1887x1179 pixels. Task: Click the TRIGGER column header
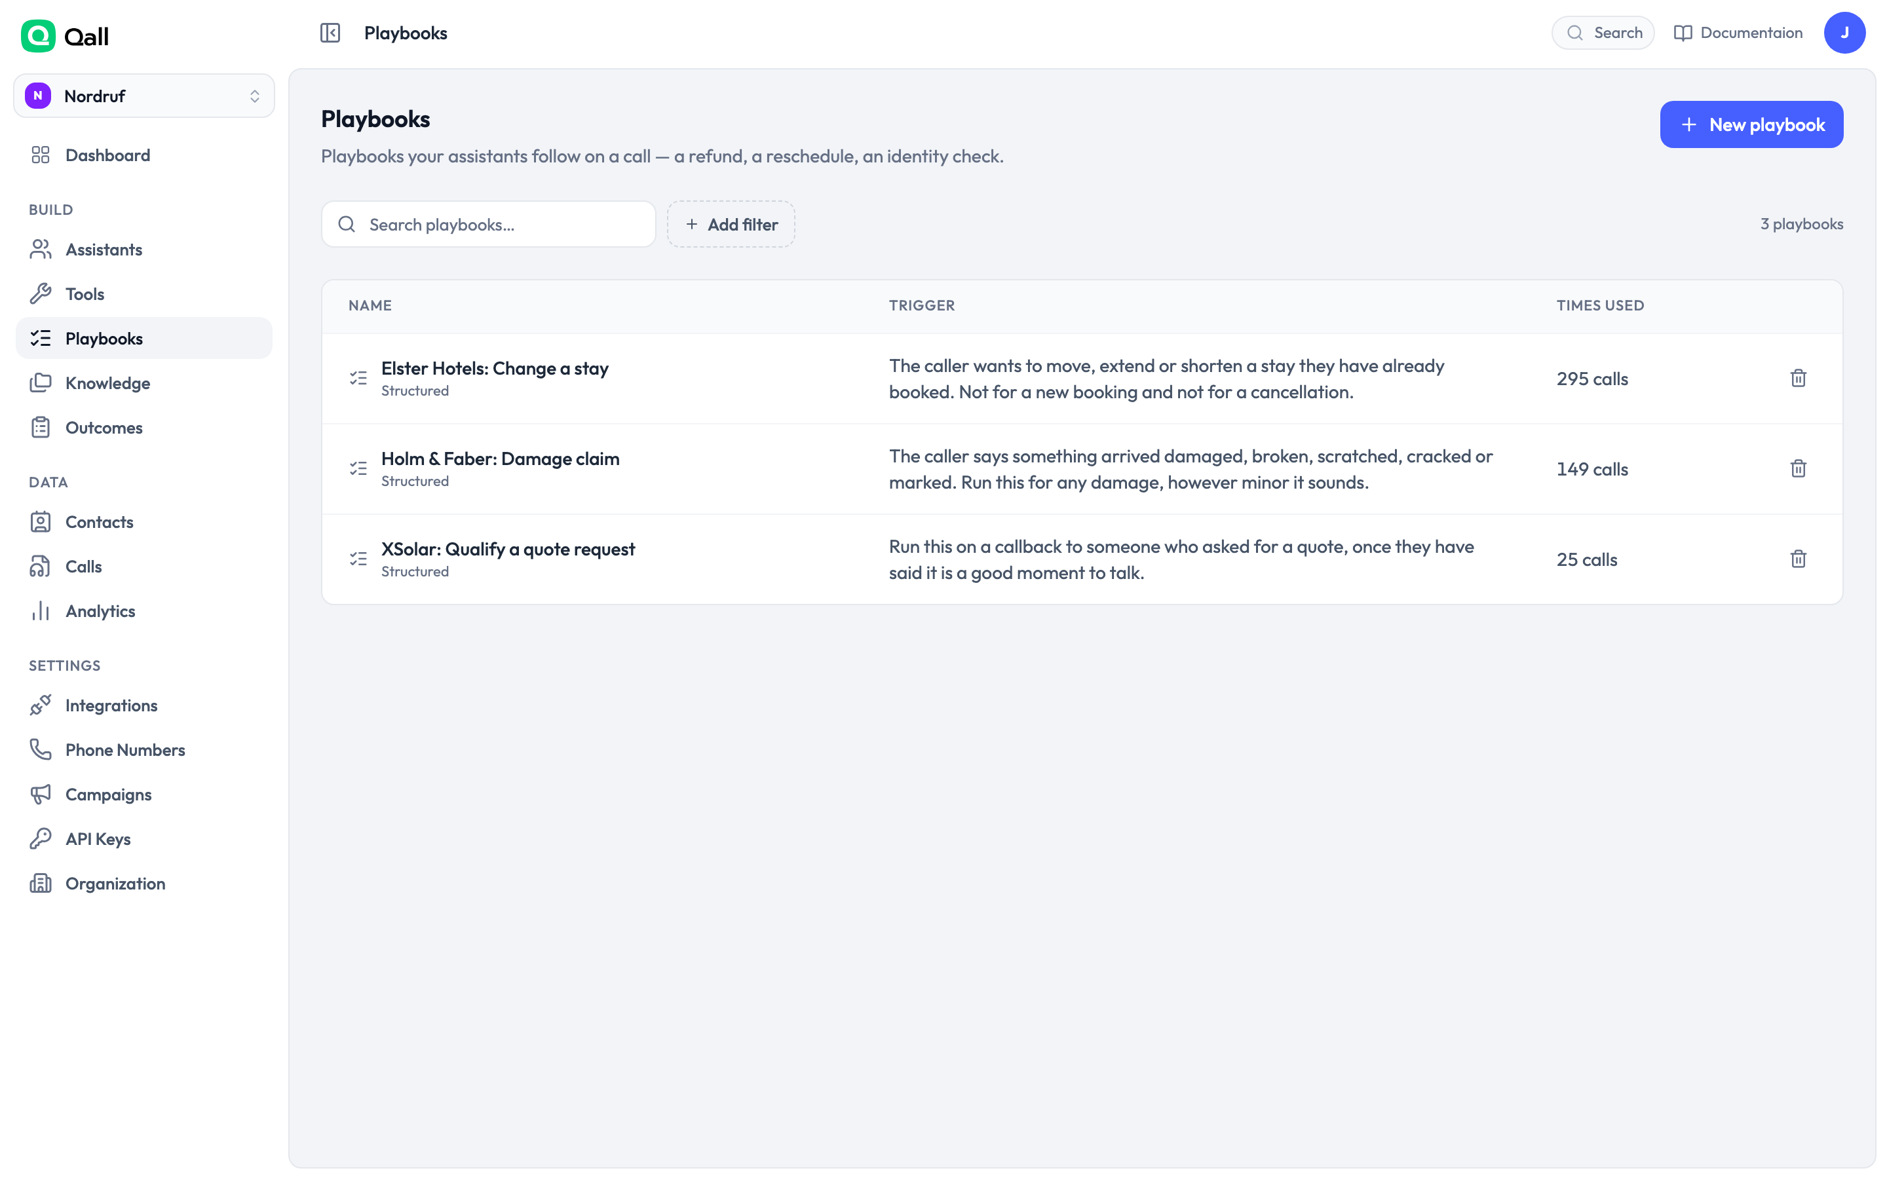[x=921, y=306]
